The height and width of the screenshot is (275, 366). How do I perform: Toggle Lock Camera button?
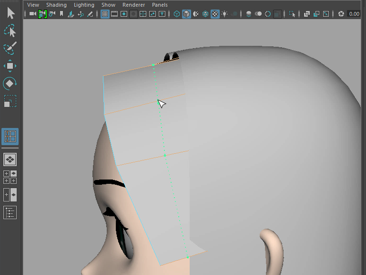42,14
